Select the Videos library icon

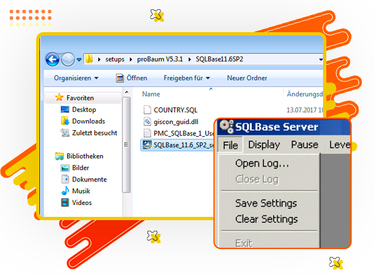[x=65, y=202]
